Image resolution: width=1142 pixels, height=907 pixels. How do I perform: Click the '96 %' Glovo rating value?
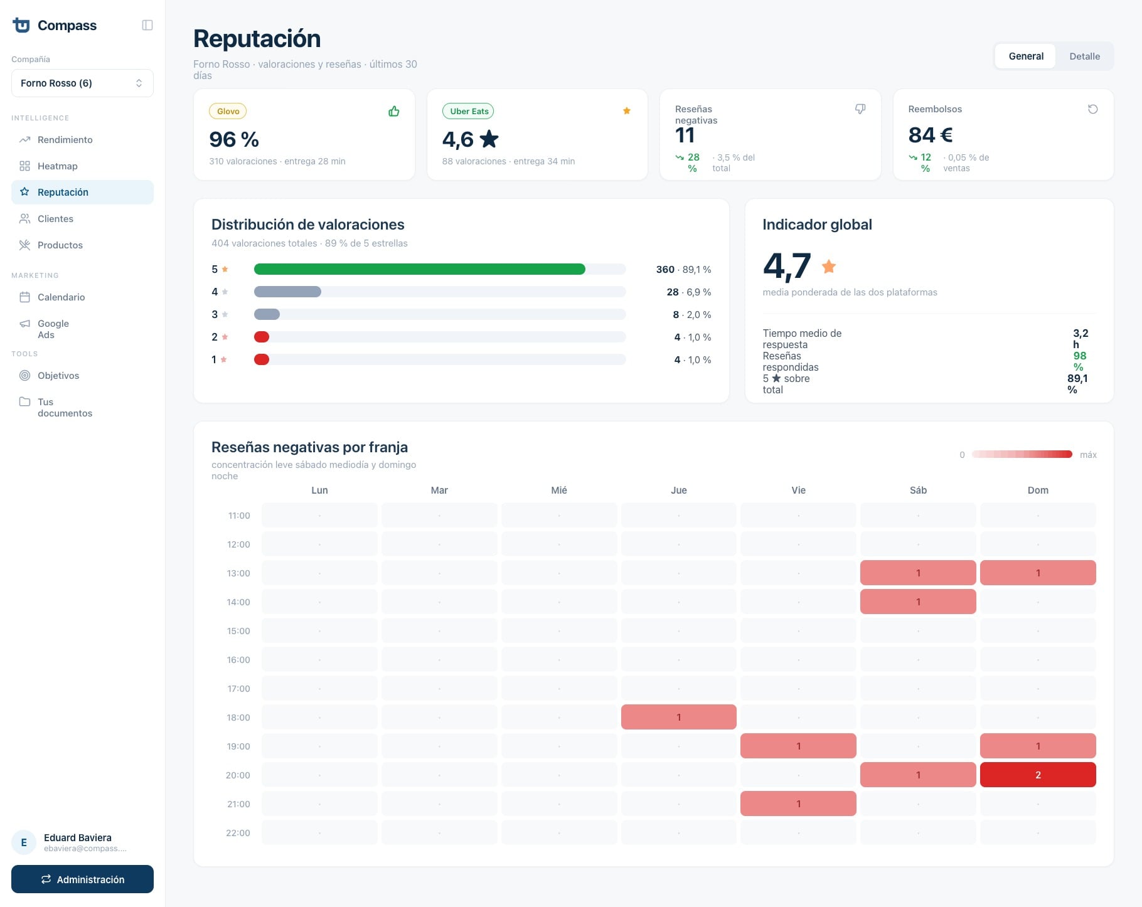(x=234, y=139)
